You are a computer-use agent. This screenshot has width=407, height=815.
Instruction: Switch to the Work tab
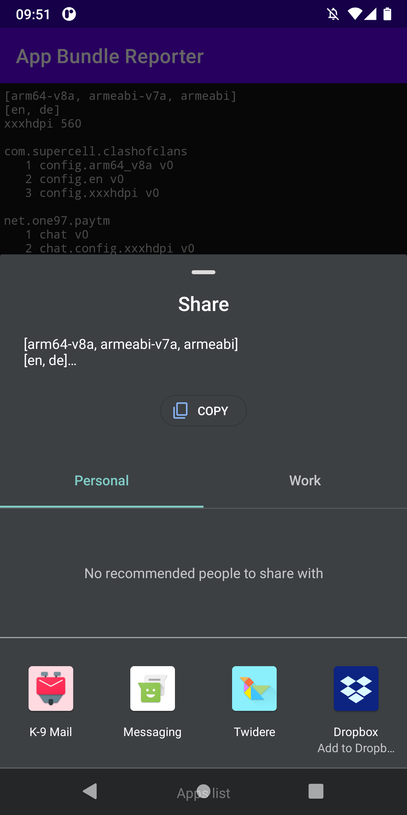[305, 481]
